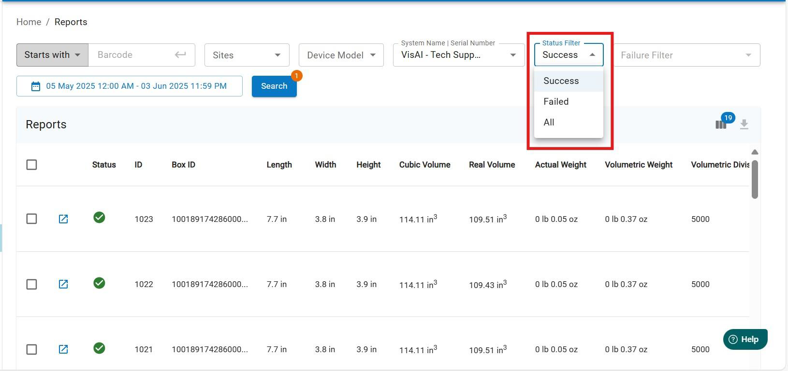This screenshot has height=371, width=788.
Task: Click the download reports icon
Action: (x=744, y=124)
